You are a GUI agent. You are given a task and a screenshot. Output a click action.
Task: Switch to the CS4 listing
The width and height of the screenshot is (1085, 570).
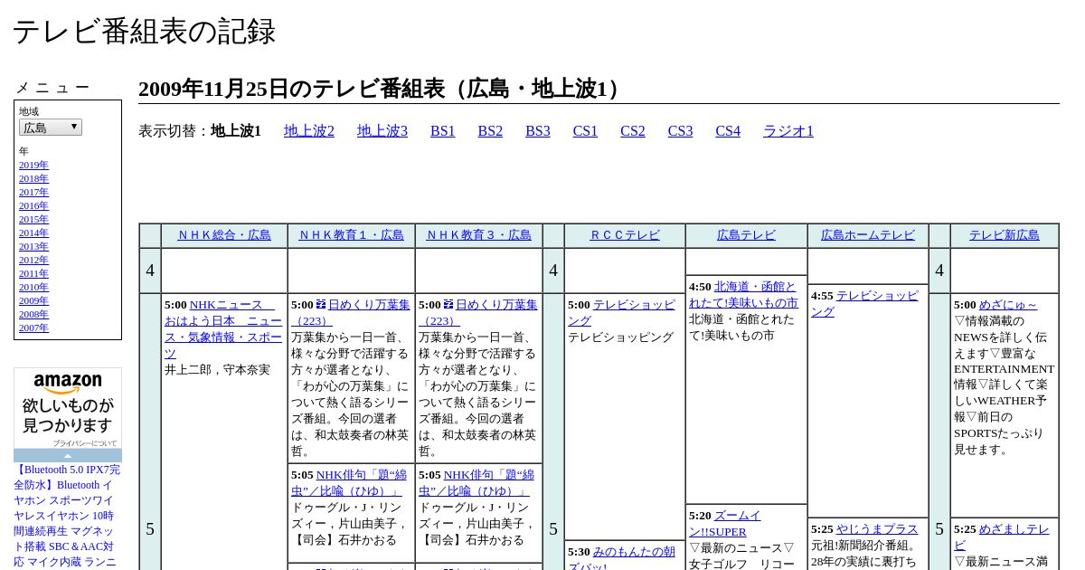728,131
